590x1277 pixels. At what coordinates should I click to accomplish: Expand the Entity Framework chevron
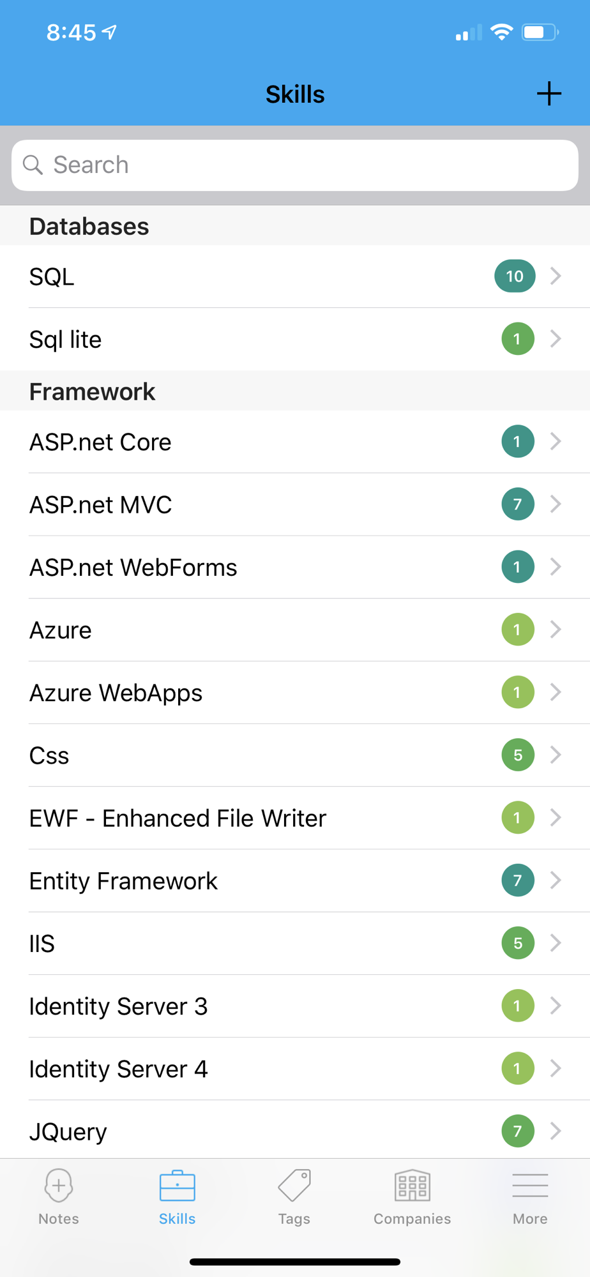coord(556,880)
